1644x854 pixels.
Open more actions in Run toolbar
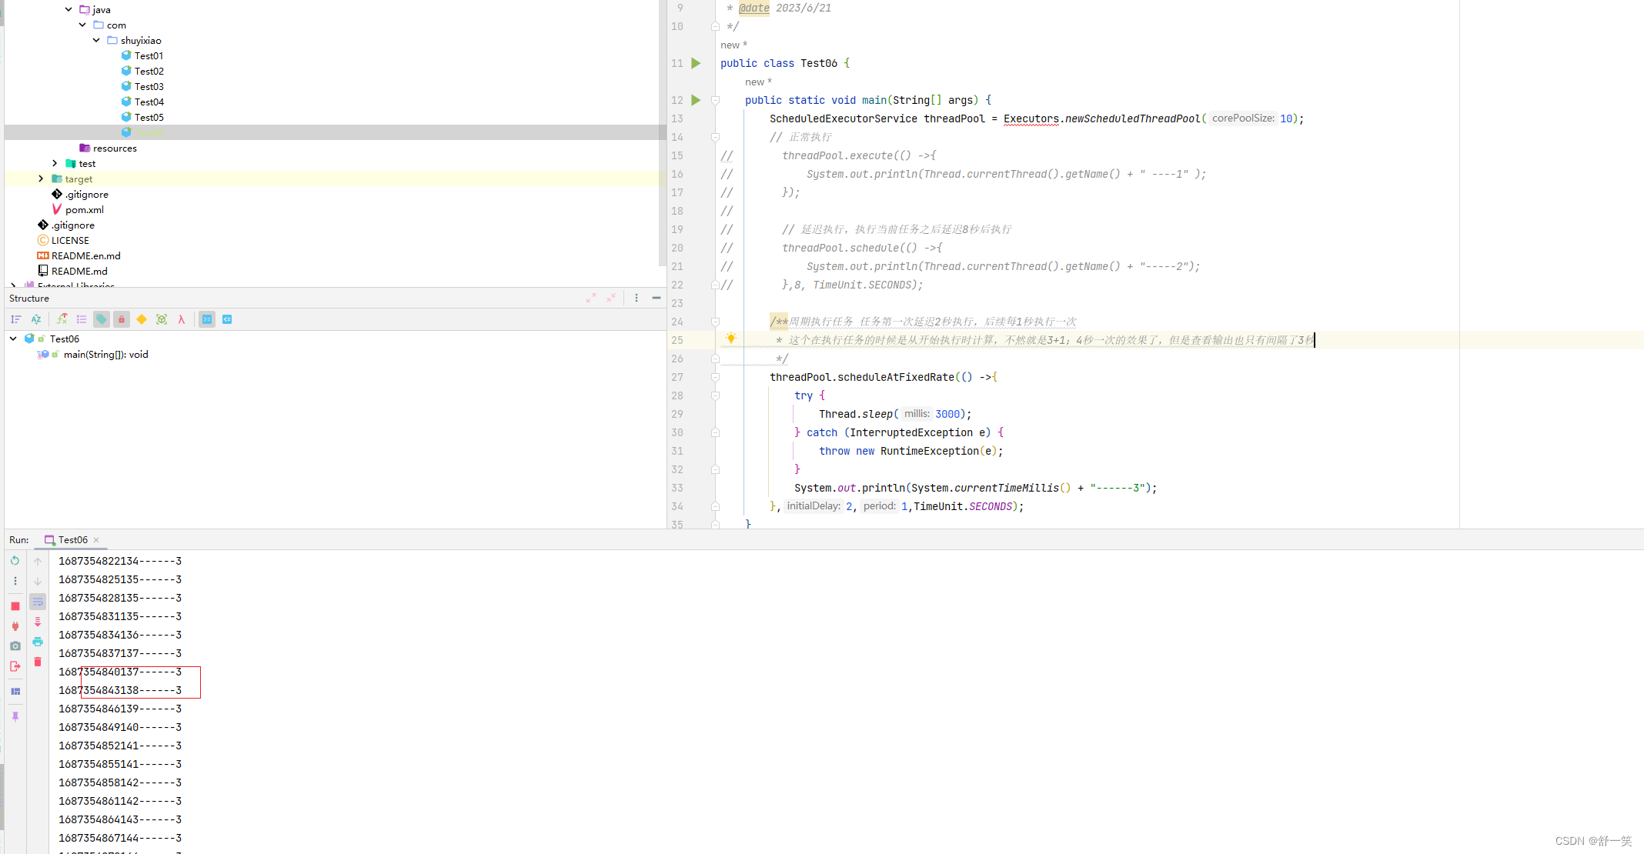tap(15, 581)
